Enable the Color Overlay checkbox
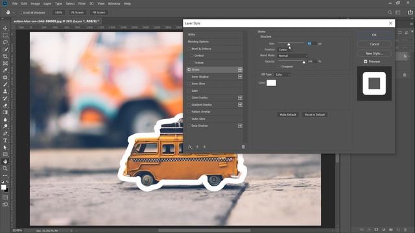This screenshot has width=415, height=233. click(189, 98)
